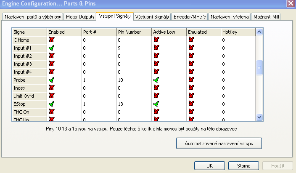Toggle Probe Active Low check
The height and width of the screenshot is (173, 296).
[x=157, y=80]
